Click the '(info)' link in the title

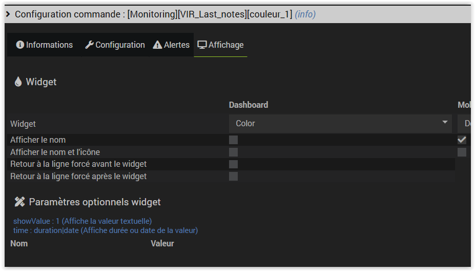305,14
